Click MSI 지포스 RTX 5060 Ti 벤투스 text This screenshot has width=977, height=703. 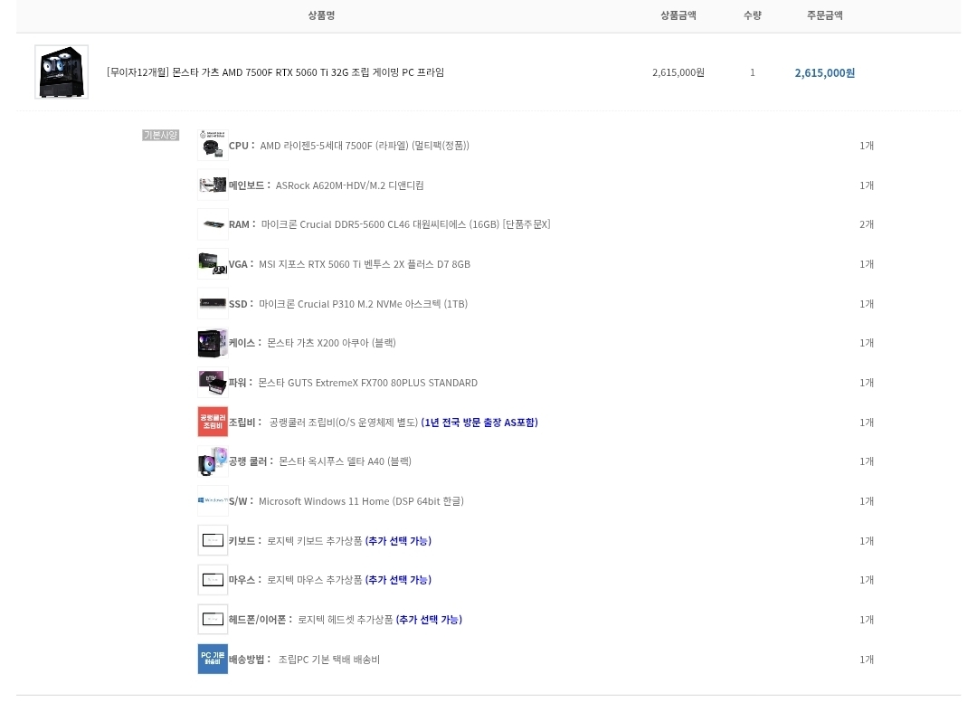pos(365,264)
